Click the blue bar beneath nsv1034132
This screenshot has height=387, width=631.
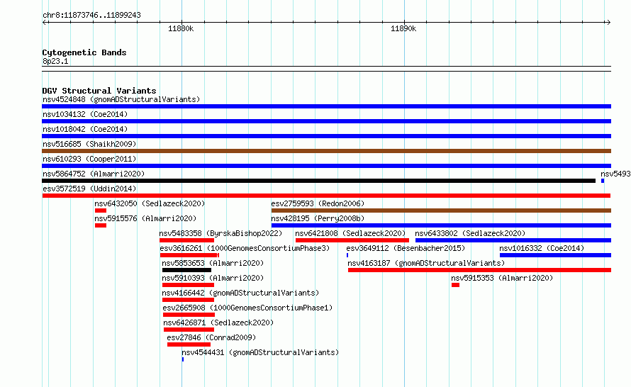click(x=326, y=121)
